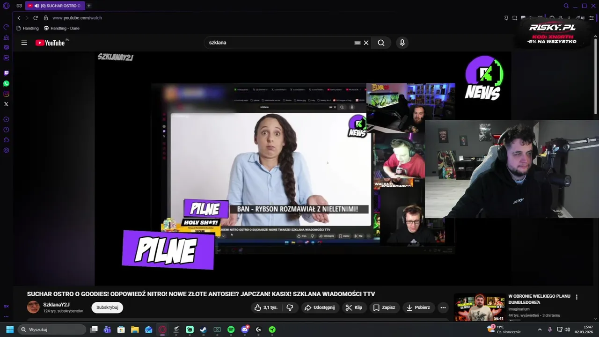The width and height of the screenshot is (599, 337).
Task: Take a snapshot with the capture icon
Action: [515, 18]
